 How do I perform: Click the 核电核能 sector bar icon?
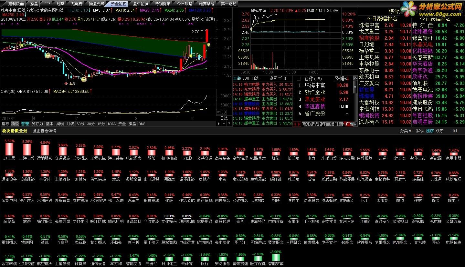[169, 153]
